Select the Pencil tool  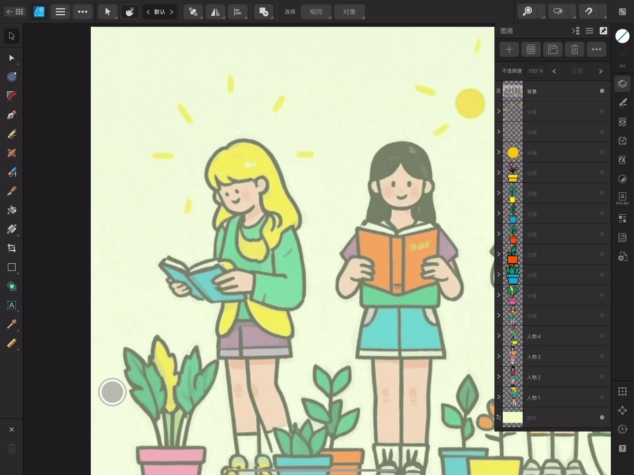tap(11, 134)
